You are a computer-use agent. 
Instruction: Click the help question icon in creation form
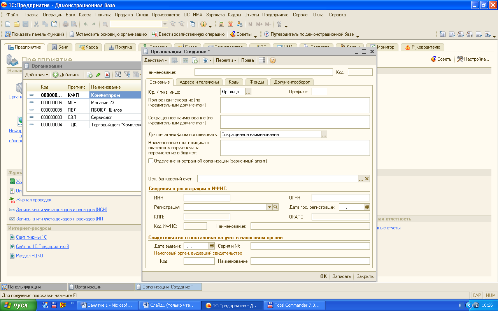coord(273,60)
